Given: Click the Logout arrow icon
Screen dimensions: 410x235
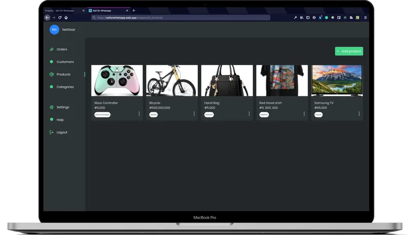Looking at the screenshot, I should coord(51,132).
